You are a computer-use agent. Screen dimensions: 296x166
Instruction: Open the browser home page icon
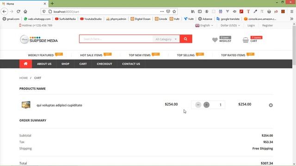point(25,12)
